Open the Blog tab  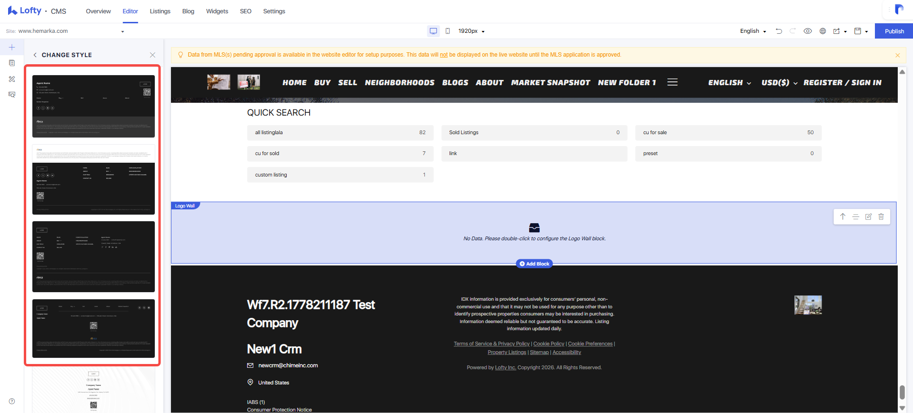coord(188,11)
